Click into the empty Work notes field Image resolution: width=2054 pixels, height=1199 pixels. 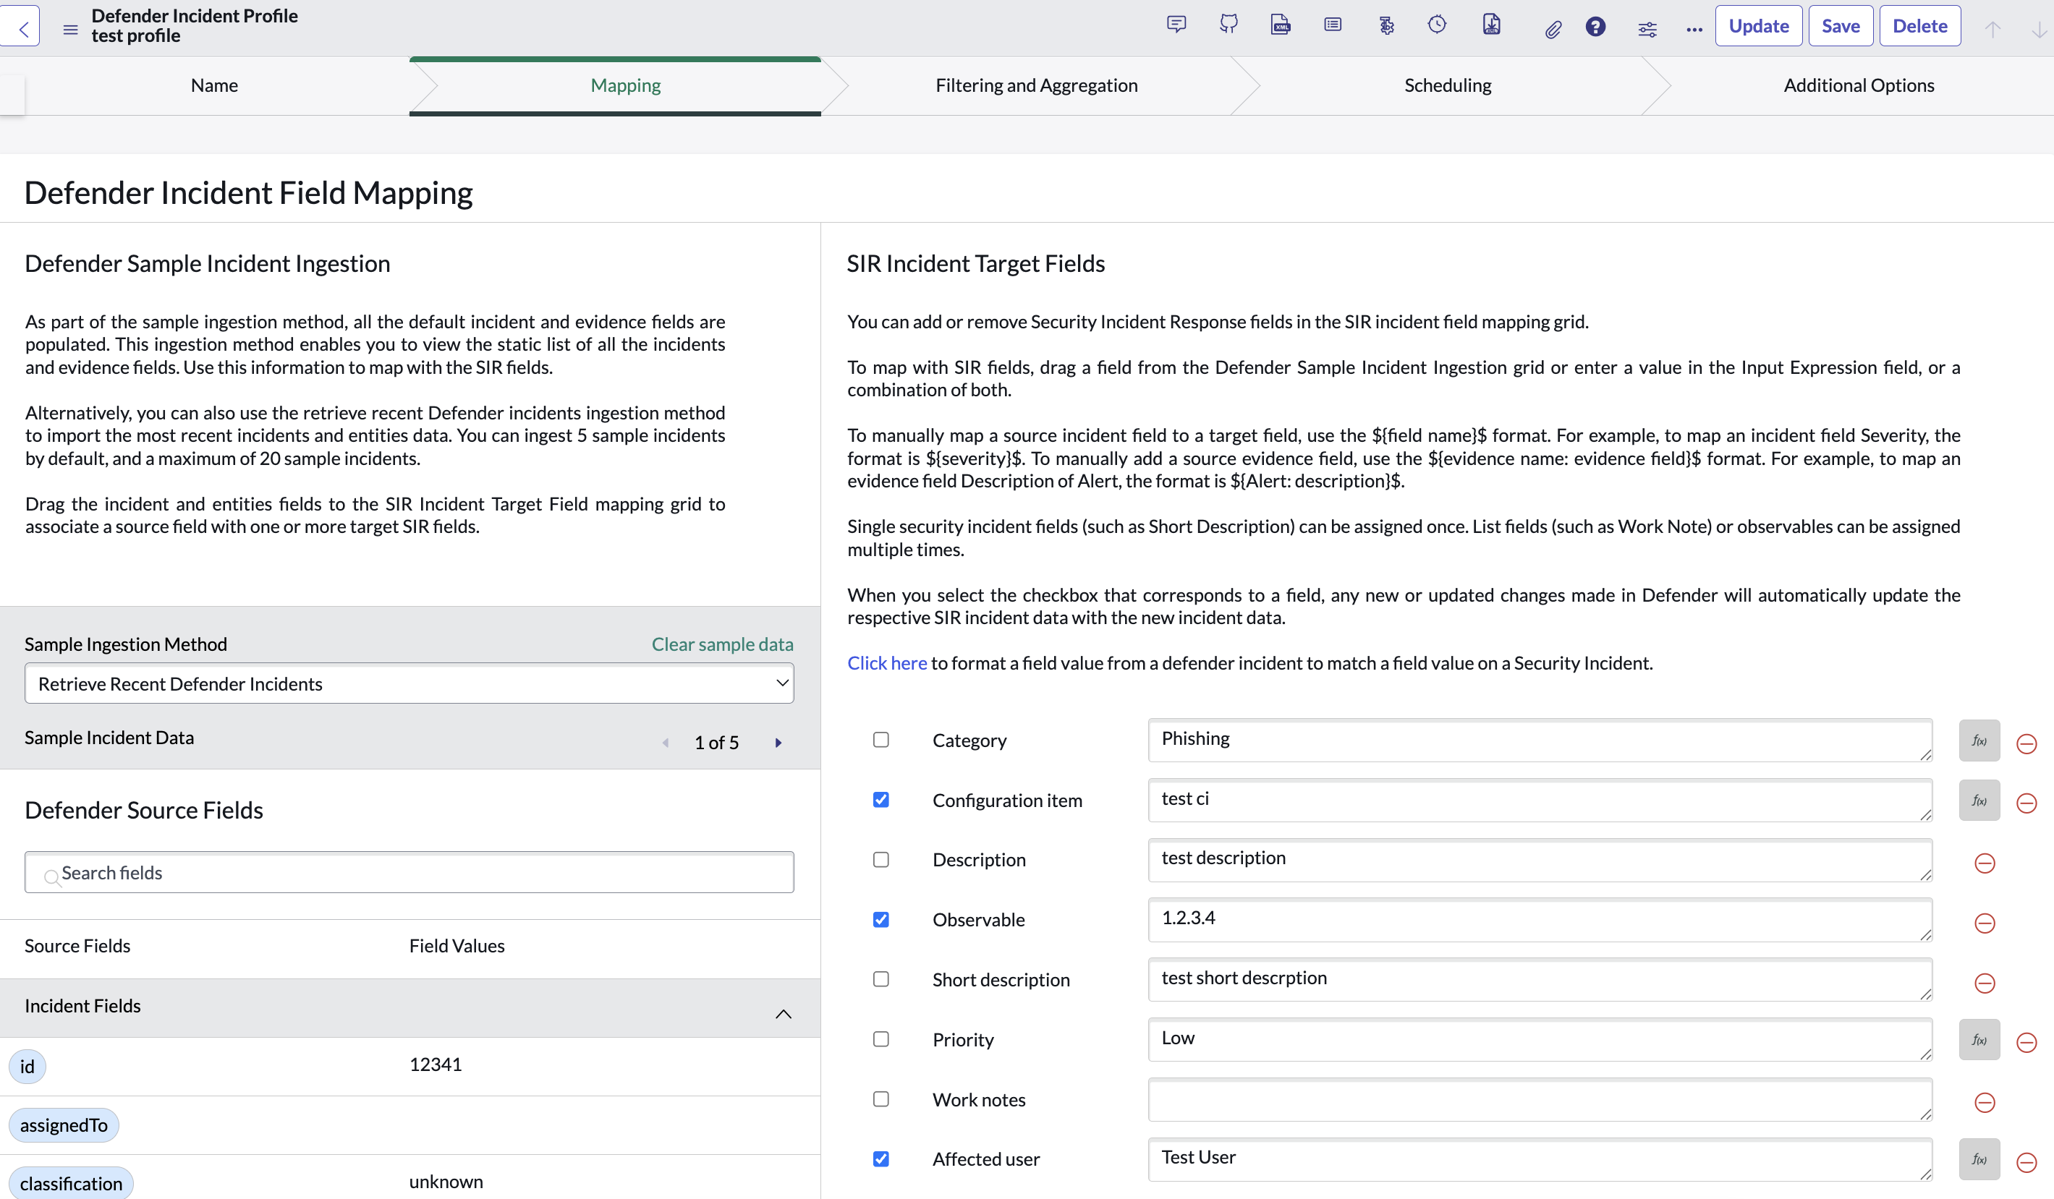[1540, 1100]
